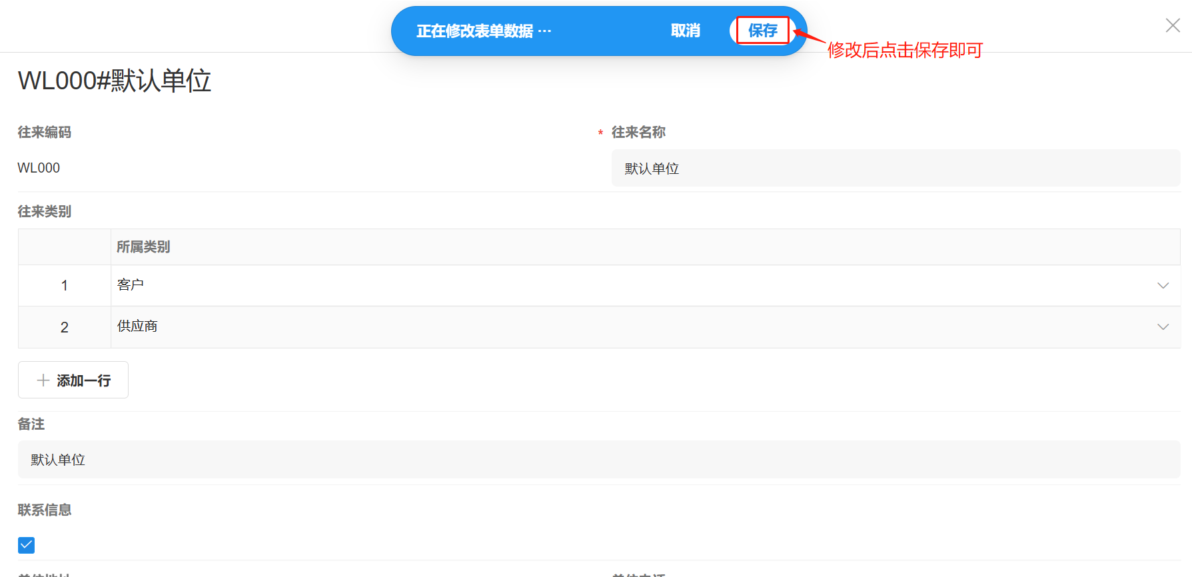Click the plus icon in 添加一行
The image size is (1192, 577).
[x=43, y=380]
